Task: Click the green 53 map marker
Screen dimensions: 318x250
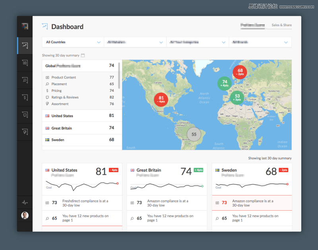Action: [237, 97]
